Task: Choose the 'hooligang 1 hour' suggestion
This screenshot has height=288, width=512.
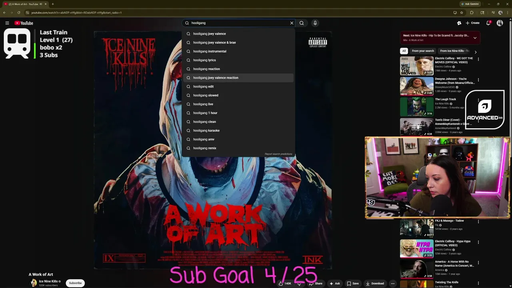Action: click(x=238, y=113)
